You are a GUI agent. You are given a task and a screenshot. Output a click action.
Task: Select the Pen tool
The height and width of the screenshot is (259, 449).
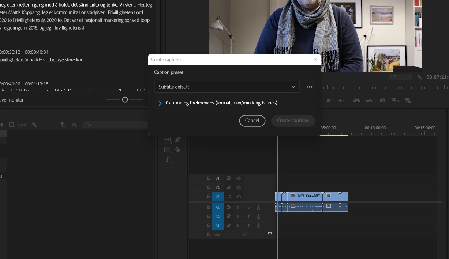point(178,140)
